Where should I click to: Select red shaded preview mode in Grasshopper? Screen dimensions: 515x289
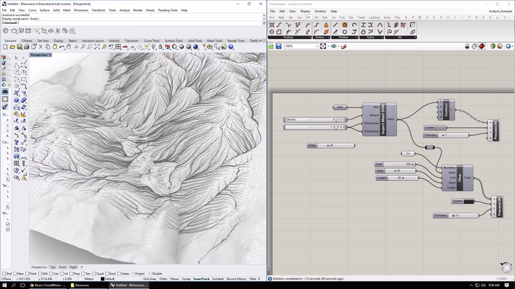coord(482,46)
